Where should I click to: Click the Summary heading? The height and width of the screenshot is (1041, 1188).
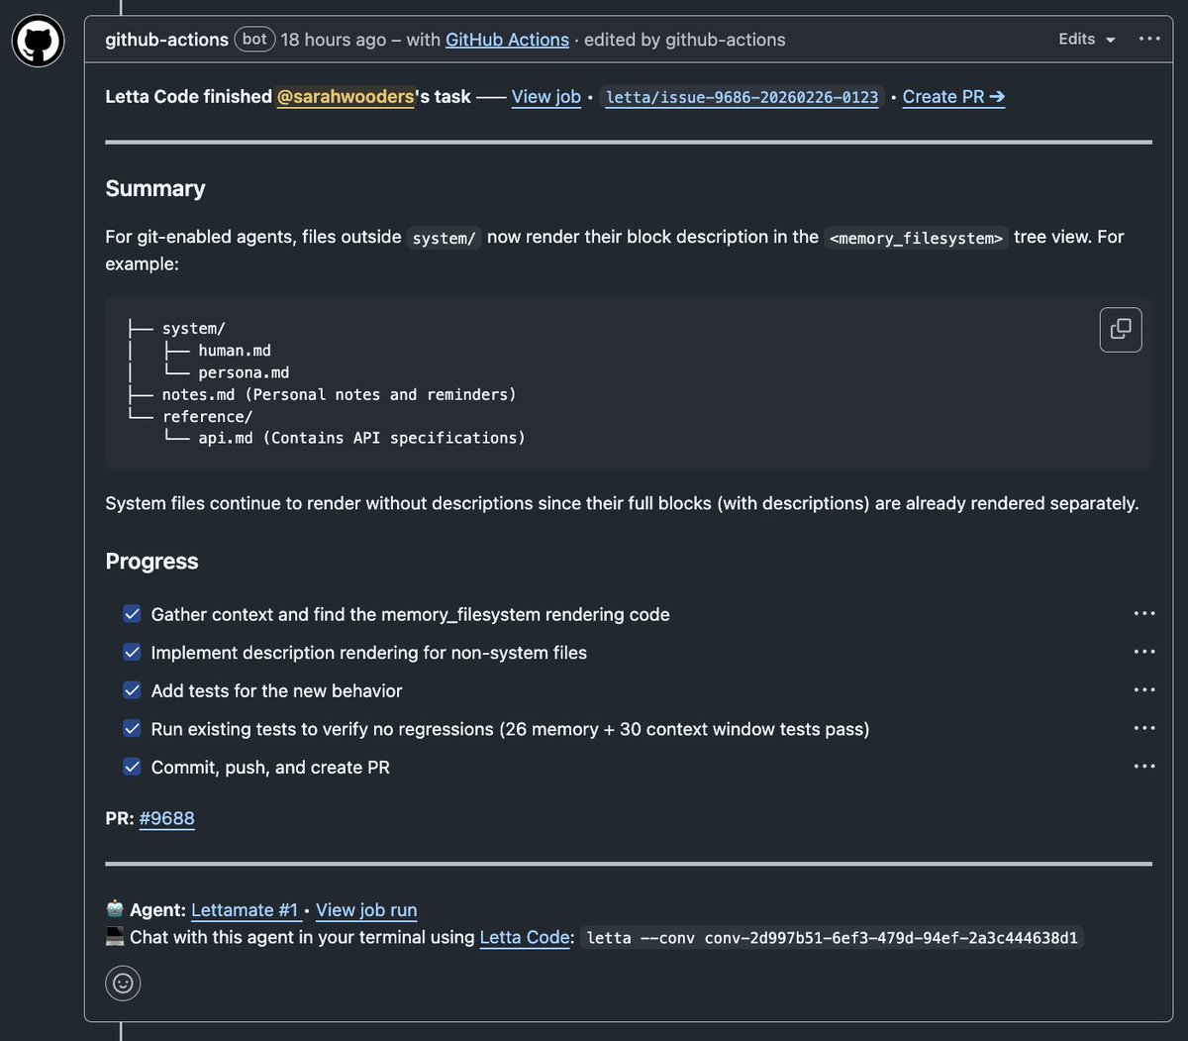coord(155,188)
